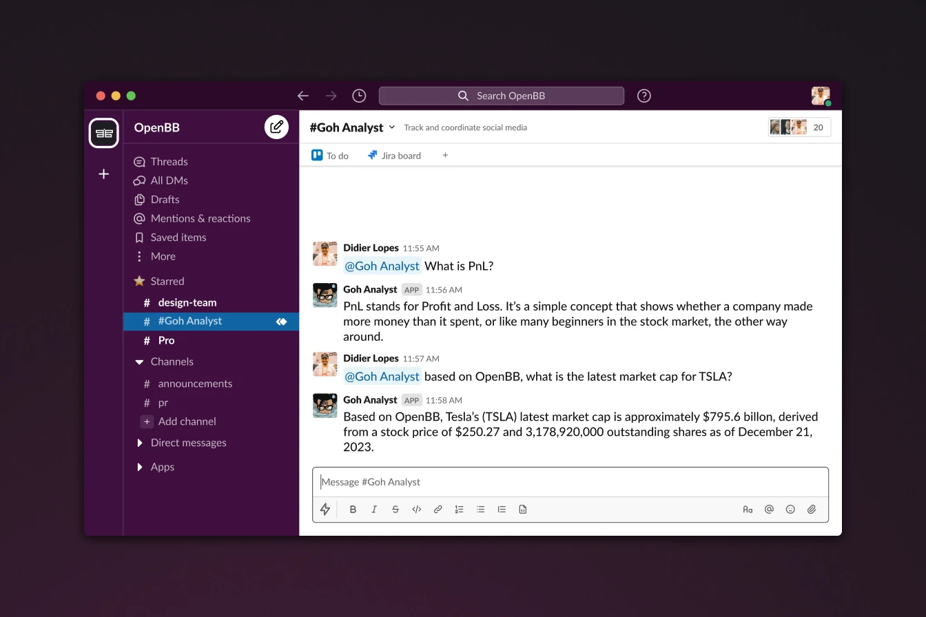
Task: Switch to the Jira board tab
Action: coord(394,156)
